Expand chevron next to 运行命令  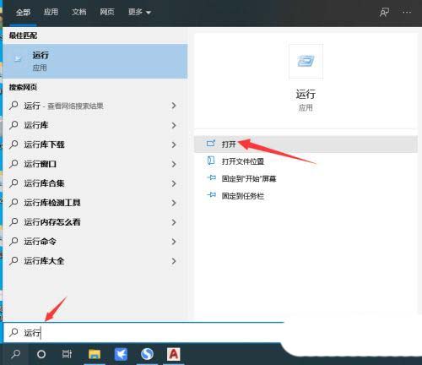tap(174, 242)
